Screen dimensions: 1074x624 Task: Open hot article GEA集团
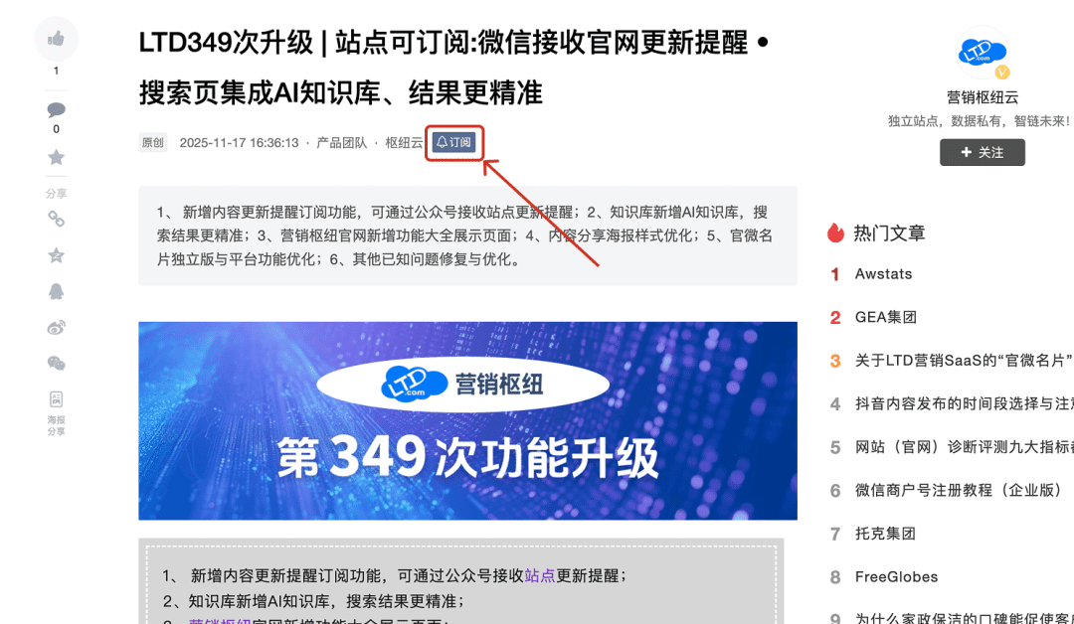[x=886, y=317]
